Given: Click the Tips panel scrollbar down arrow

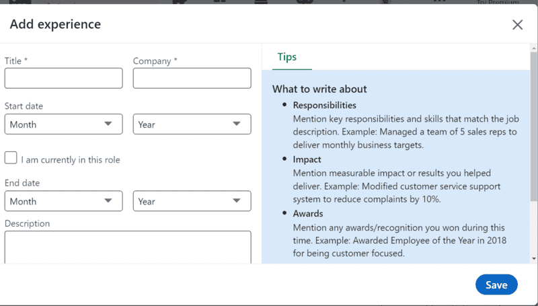Looking at the screenshot, I should (x=533, y=259).
